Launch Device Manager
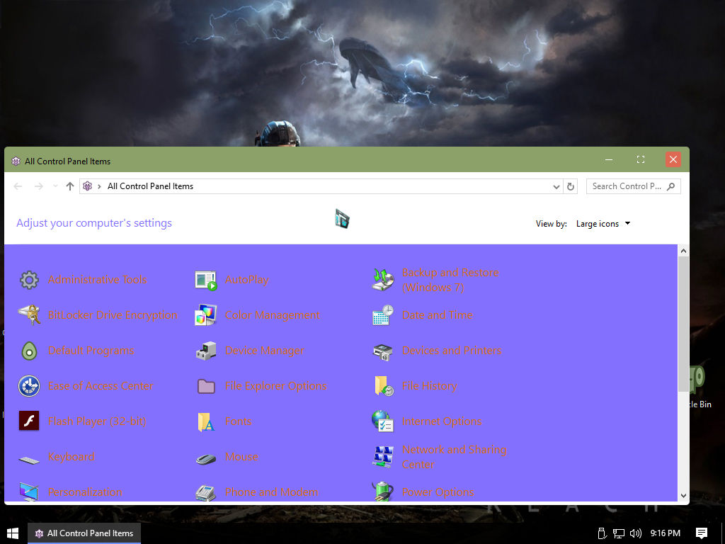 tap(264, 350)
